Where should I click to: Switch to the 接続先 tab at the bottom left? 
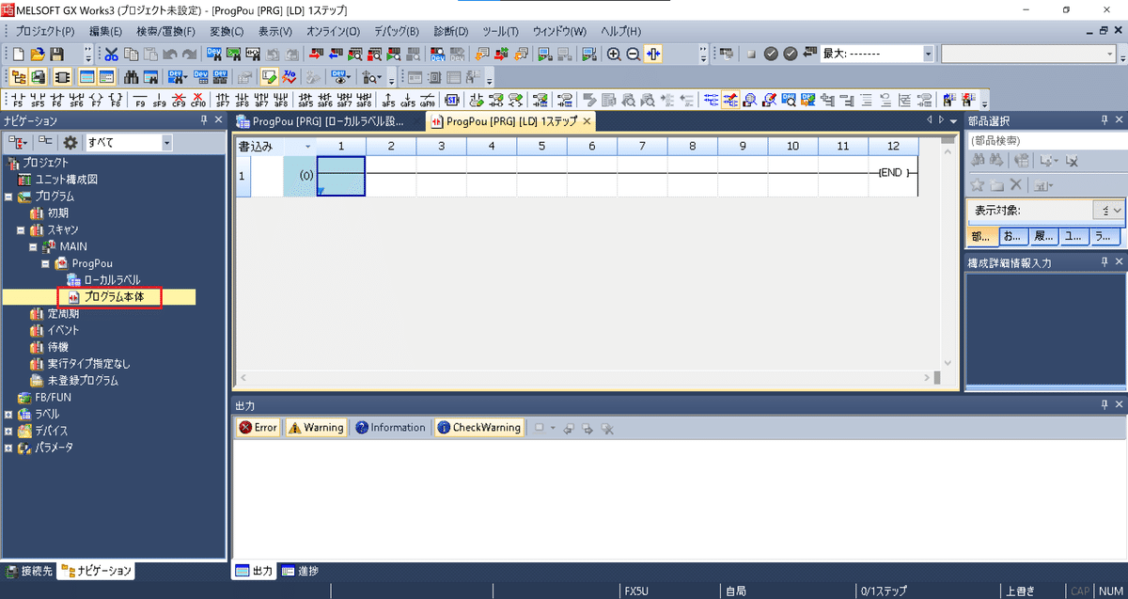(x=28, y=571)
